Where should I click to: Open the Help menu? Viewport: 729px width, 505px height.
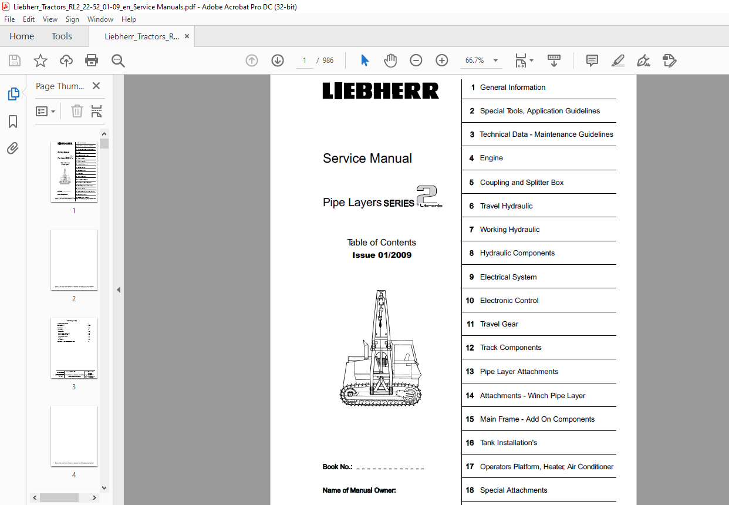pos(129,19)
